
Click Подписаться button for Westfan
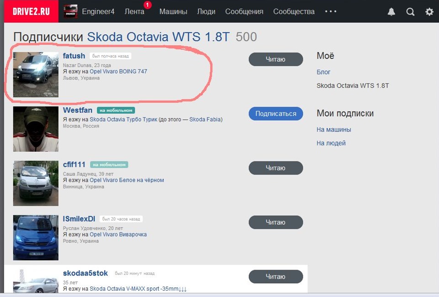(275, 113)
